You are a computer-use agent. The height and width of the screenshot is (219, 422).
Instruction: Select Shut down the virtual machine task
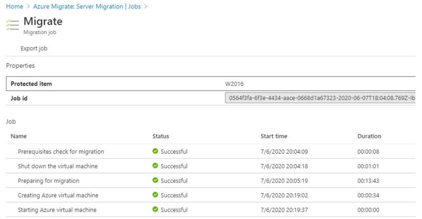point(58,166)
